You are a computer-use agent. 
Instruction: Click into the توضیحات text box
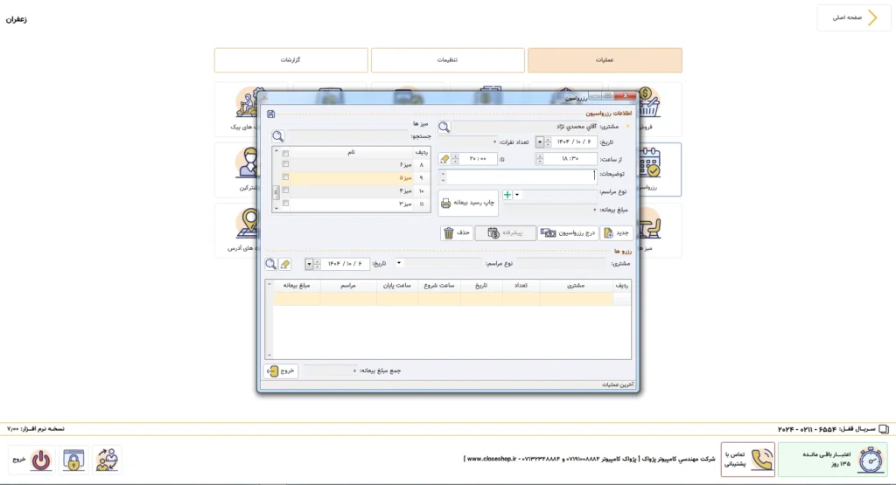coord(521,177)
